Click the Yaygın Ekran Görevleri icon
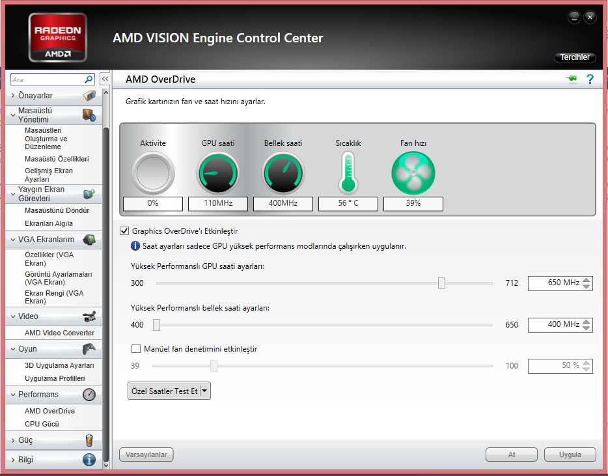This screenshot has width=608, height=476. click(89, 193)
